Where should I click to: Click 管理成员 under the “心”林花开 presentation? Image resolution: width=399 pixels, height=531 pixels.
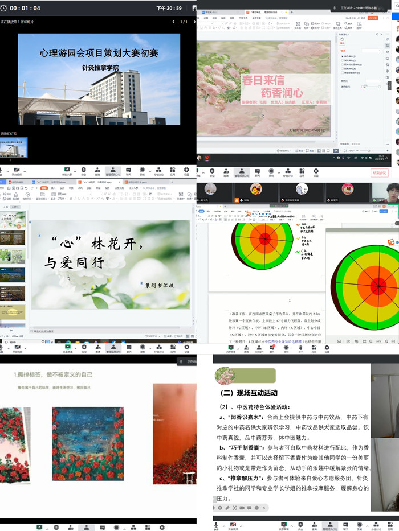tap(113, 346)
